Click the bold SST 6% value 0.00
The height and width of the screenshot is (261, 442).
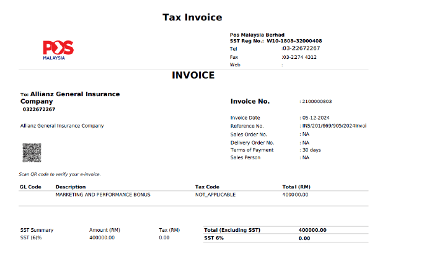304,238
